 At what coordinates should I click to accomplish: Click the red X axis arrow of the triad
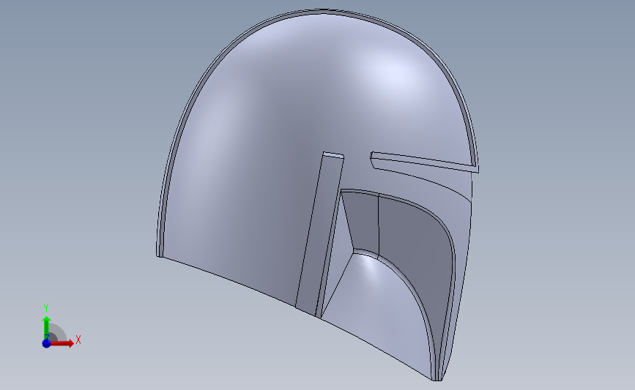point(62,343)
